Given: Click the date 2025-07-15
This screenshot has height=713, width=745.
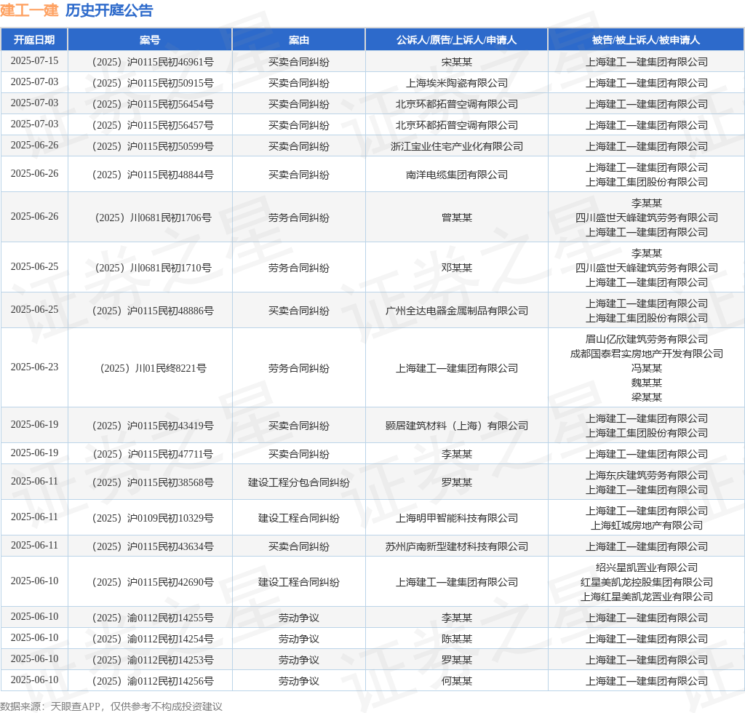Looking at the screenshot, I should pos(34,61).
